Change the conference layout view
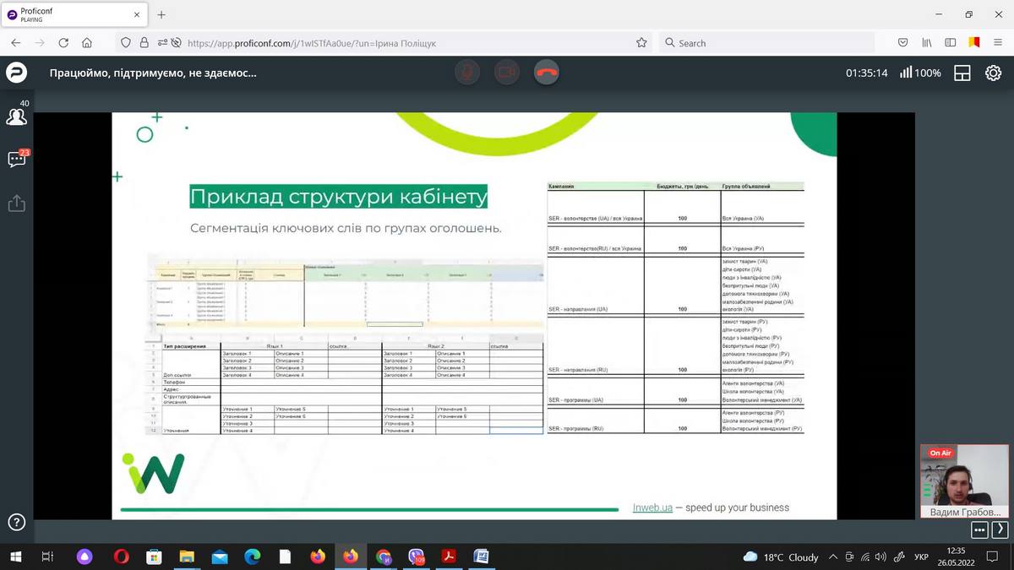1014x570 pixels. pyautogui.click(x=962, y=73)
